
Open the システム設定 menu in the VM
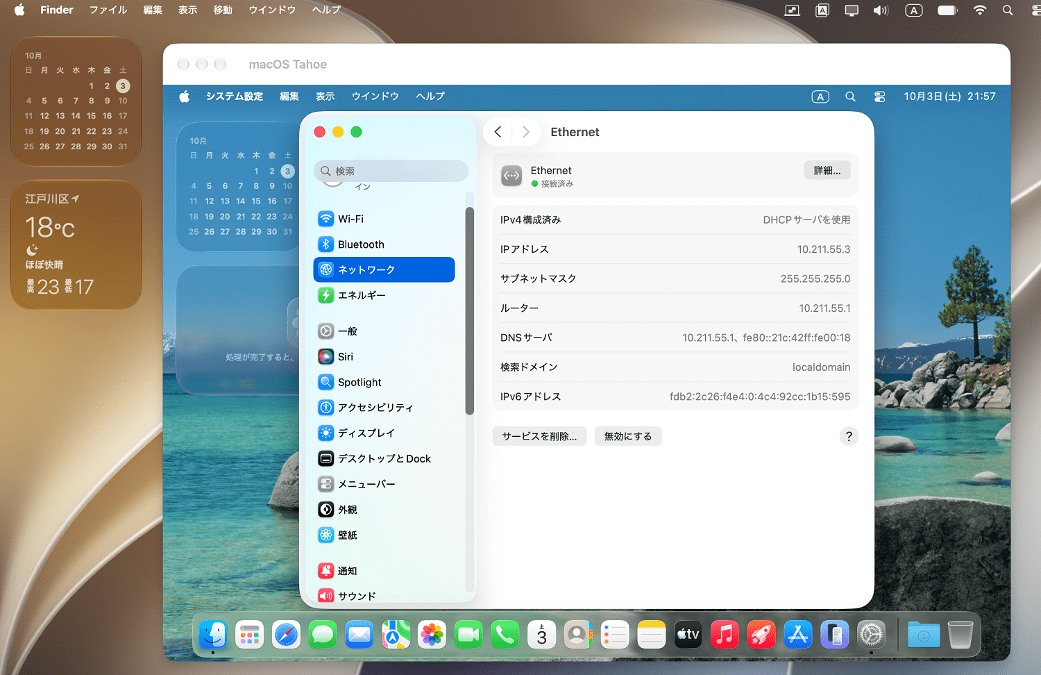coord(234,97)
